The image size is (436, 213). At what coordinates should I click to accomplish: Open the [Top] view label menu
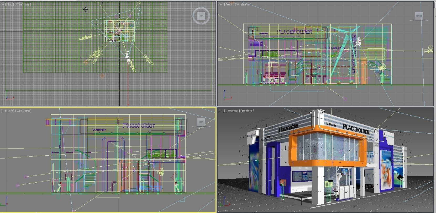(10, 4)
